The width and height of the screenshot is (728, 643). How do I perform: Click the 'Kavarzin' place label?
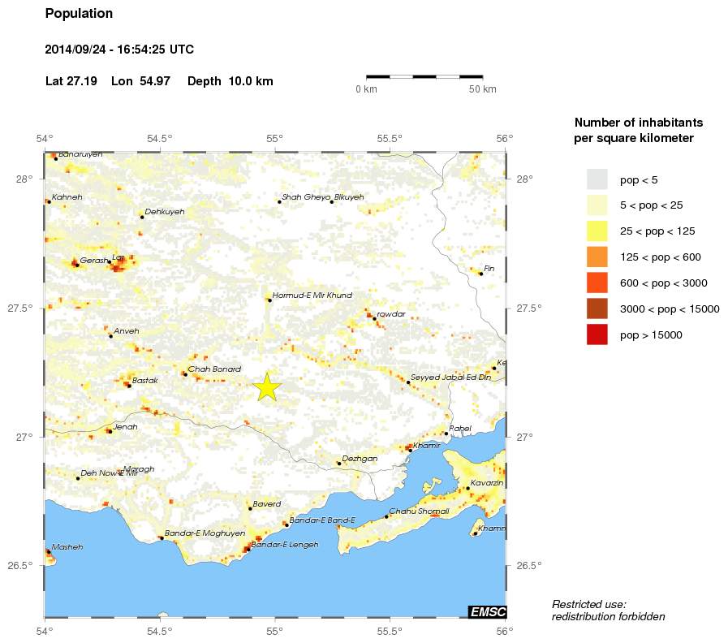pos(487,483)
